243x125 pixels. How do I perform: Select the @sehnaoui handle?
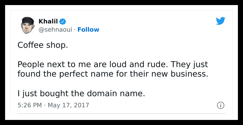[x=55, y=30]
